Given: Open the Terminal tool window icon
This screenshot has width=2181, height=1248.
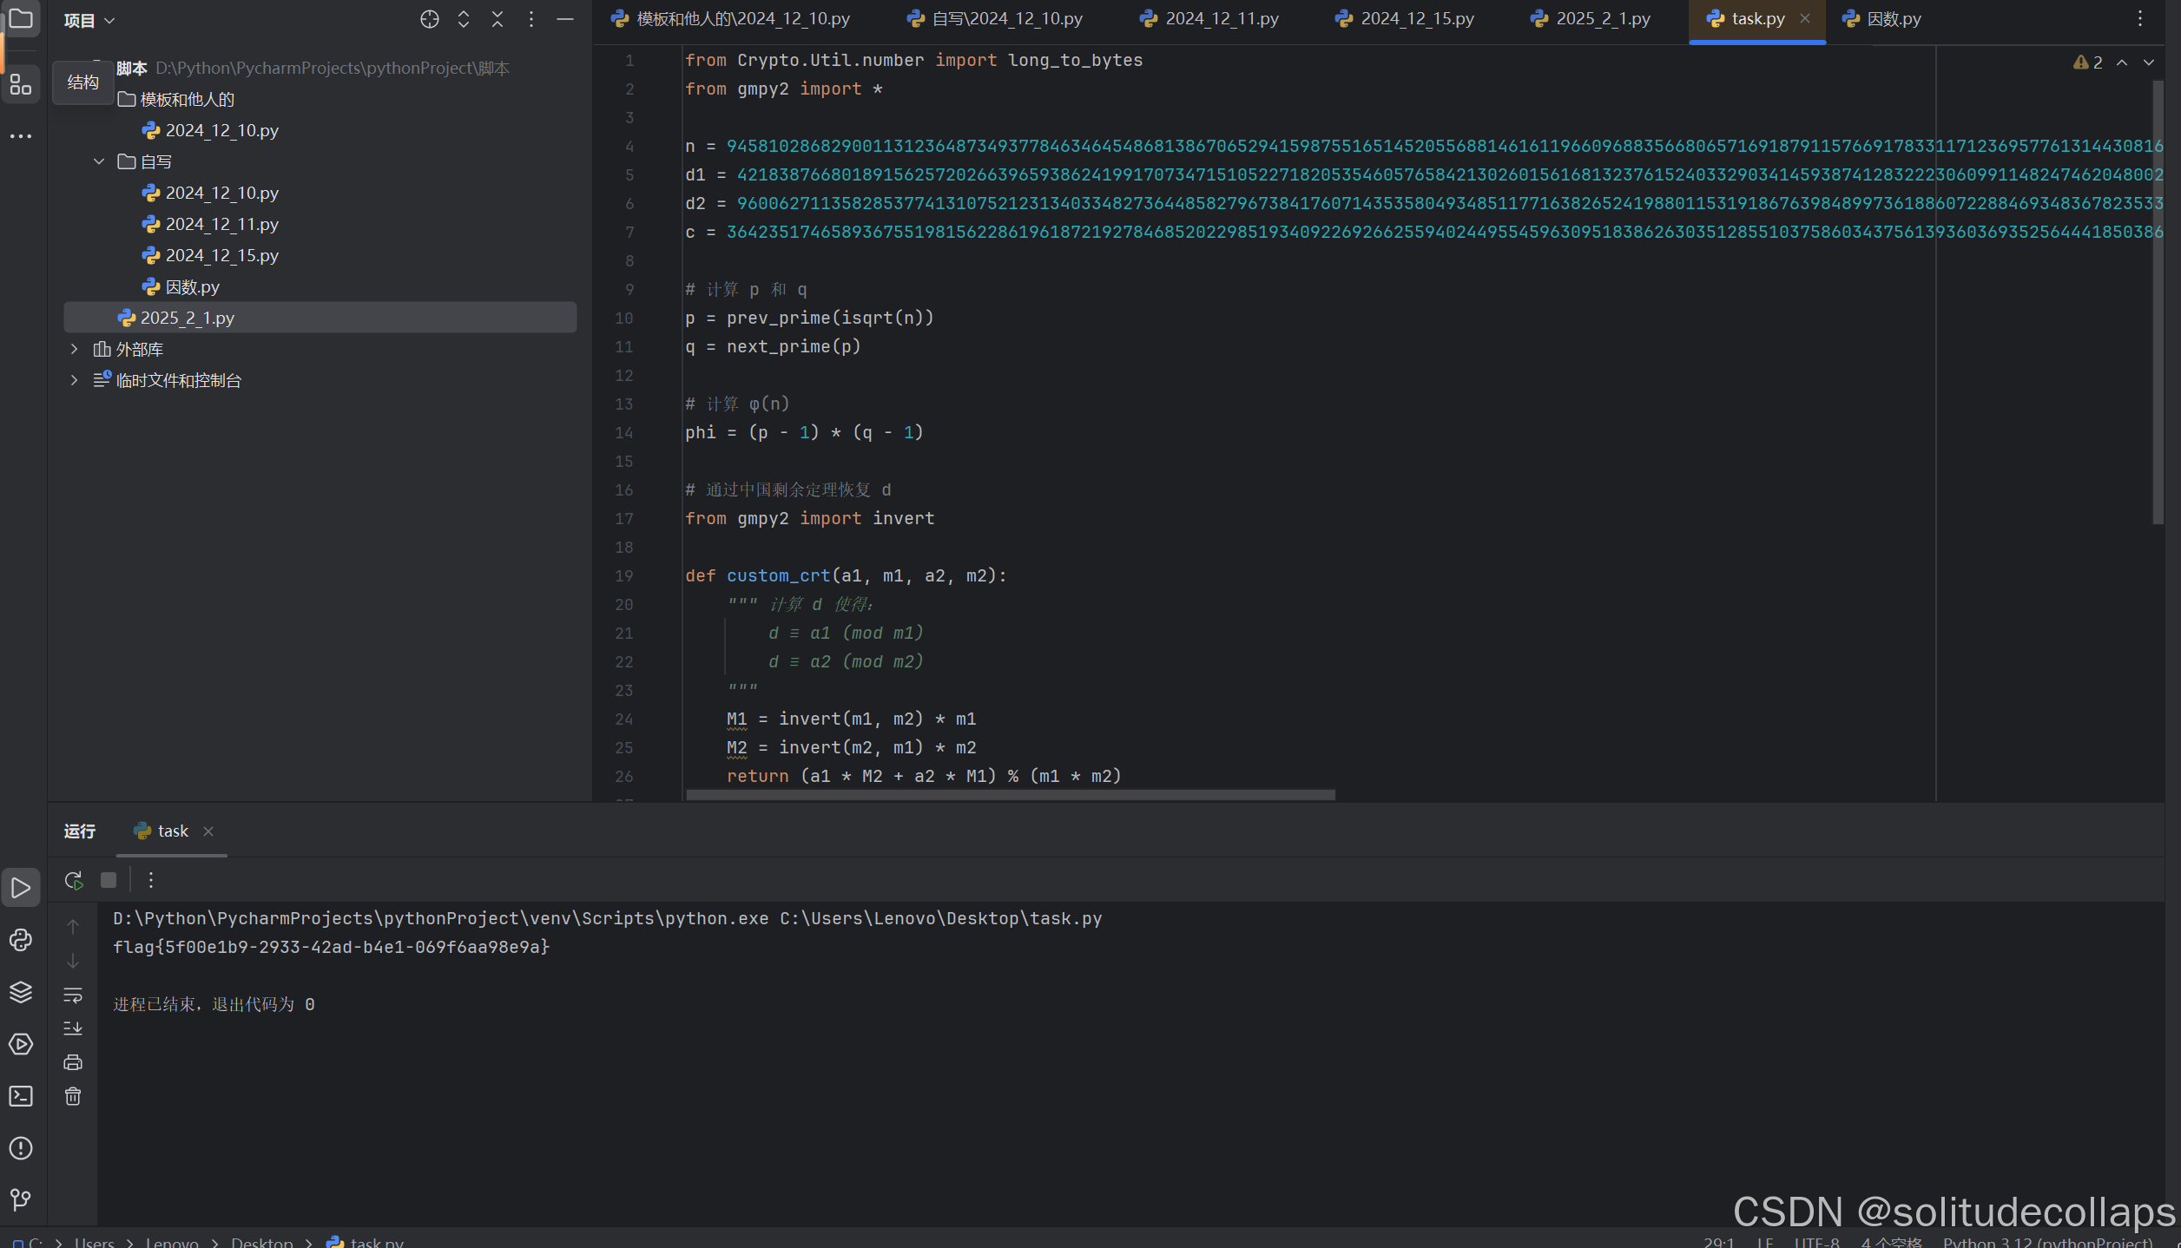Looking at the screenshot, I should 21,1096.
